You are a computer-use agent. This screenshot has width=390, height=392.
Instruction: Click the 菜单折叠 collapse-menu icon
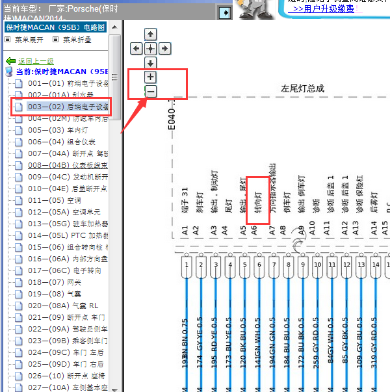[x=55, y=40]
